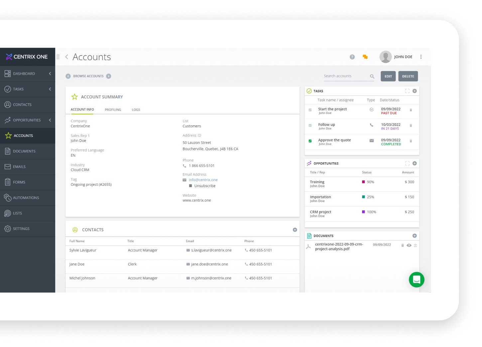
Task: Click the Edit button
Action: click(x=388, y=76)
